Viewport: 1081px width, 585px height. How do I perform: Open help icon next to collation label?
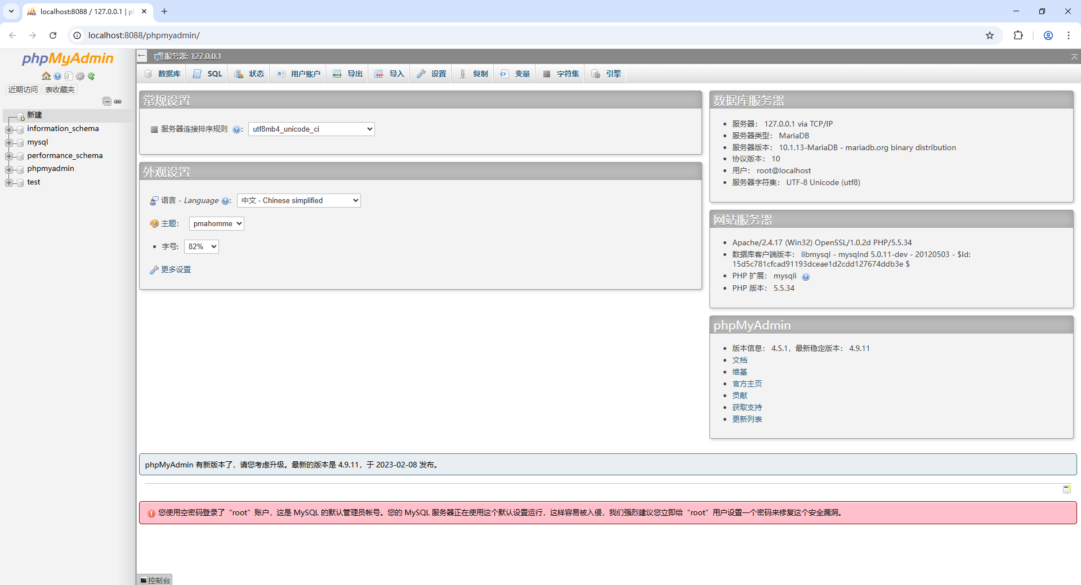tap(236, 129)
